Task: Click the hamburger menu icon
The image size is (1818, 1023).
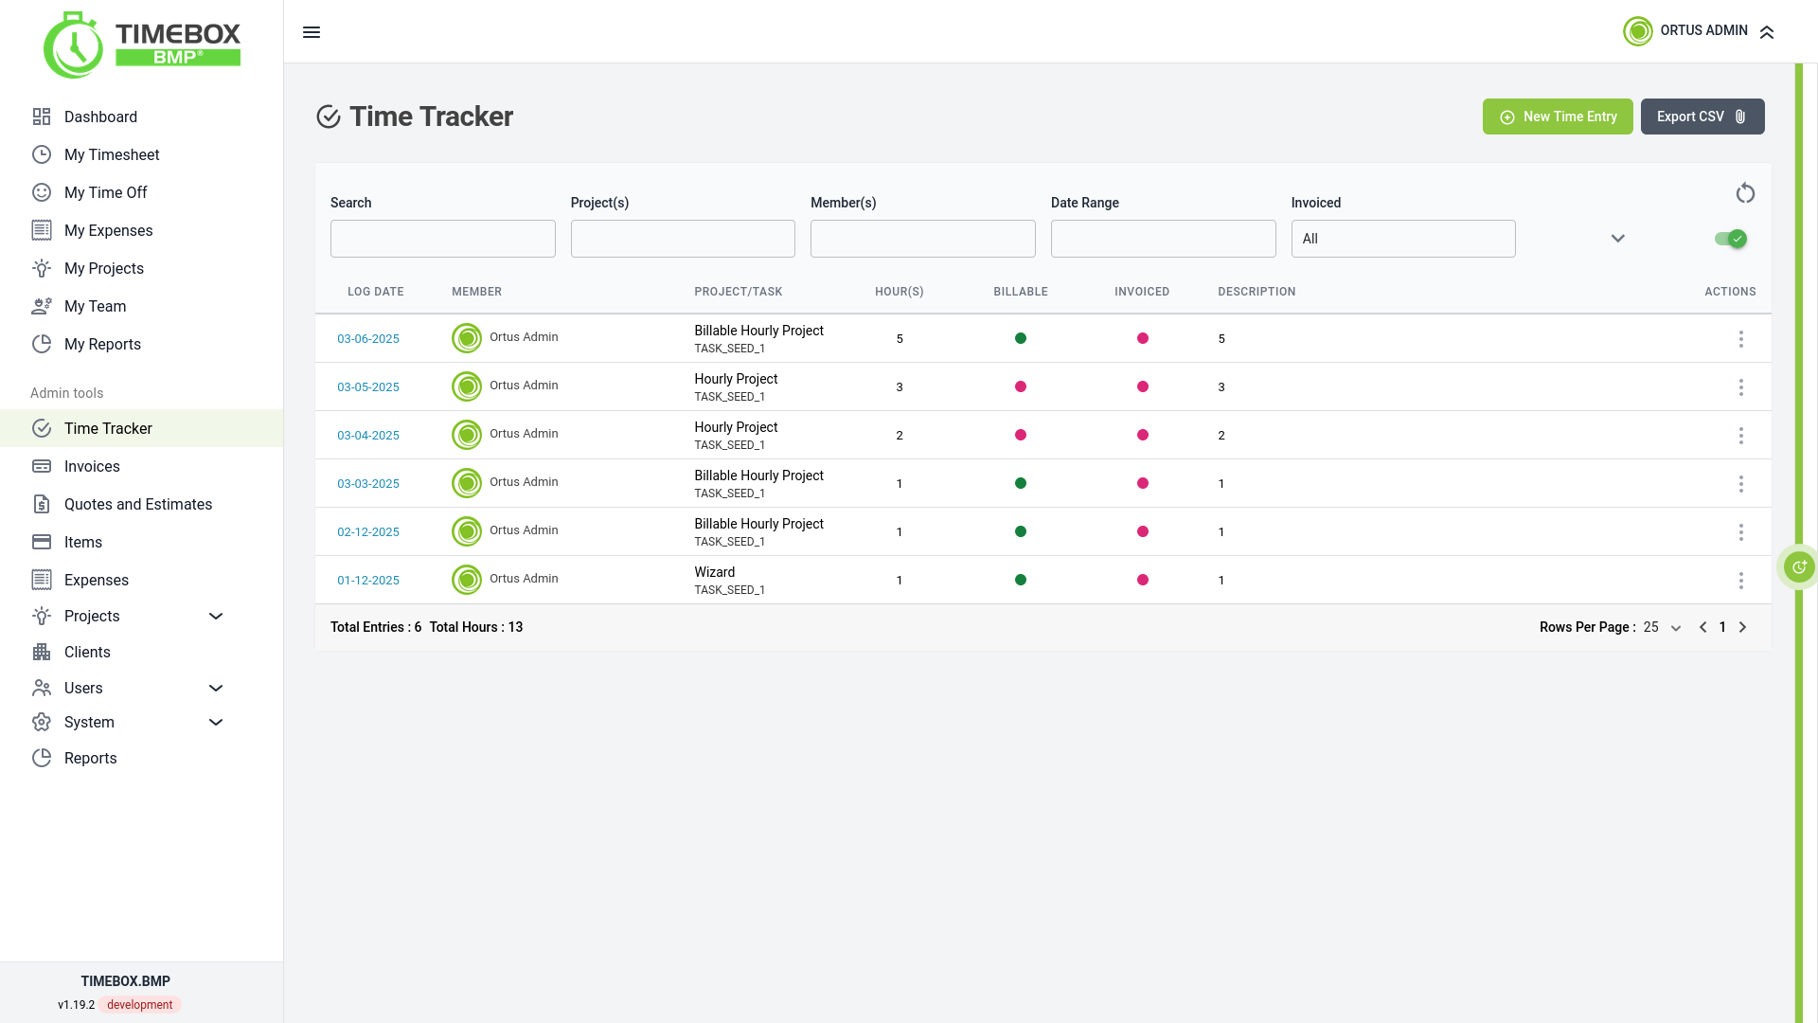Action: 312,32
